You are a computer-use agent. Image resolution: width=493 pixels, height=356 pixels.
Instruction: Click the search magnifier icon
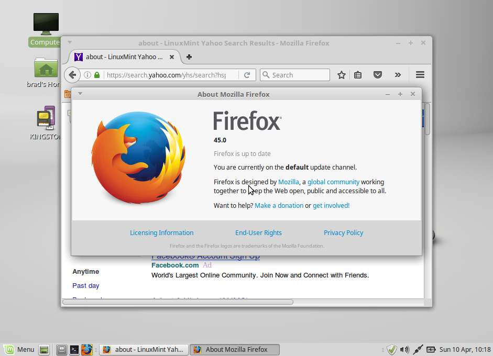[x=266, y=75]
